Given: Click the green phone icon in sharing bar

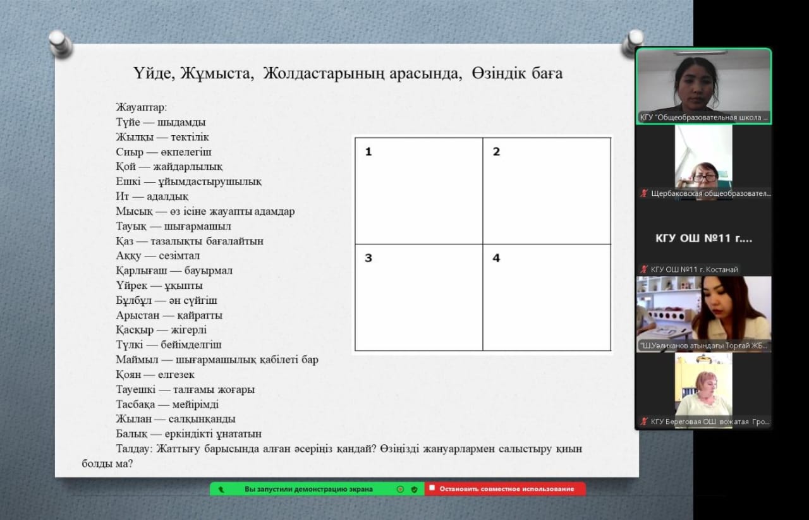Looking at the screenshot, I should point(221,489).
